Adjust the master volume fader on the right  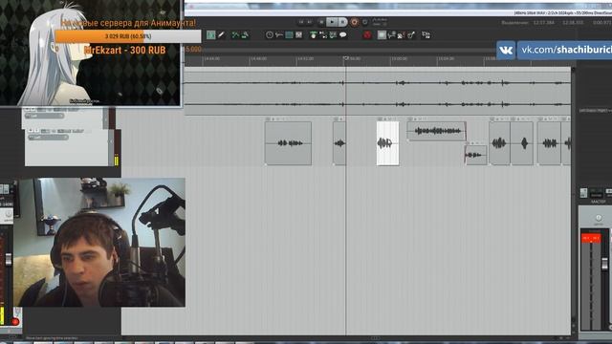[x=604, y=264]
